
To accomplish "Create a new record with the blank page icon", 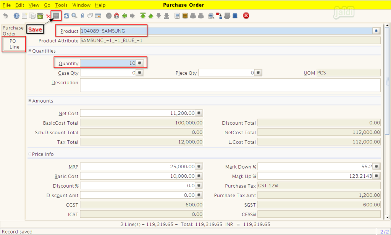I will (x=24, y=16).
